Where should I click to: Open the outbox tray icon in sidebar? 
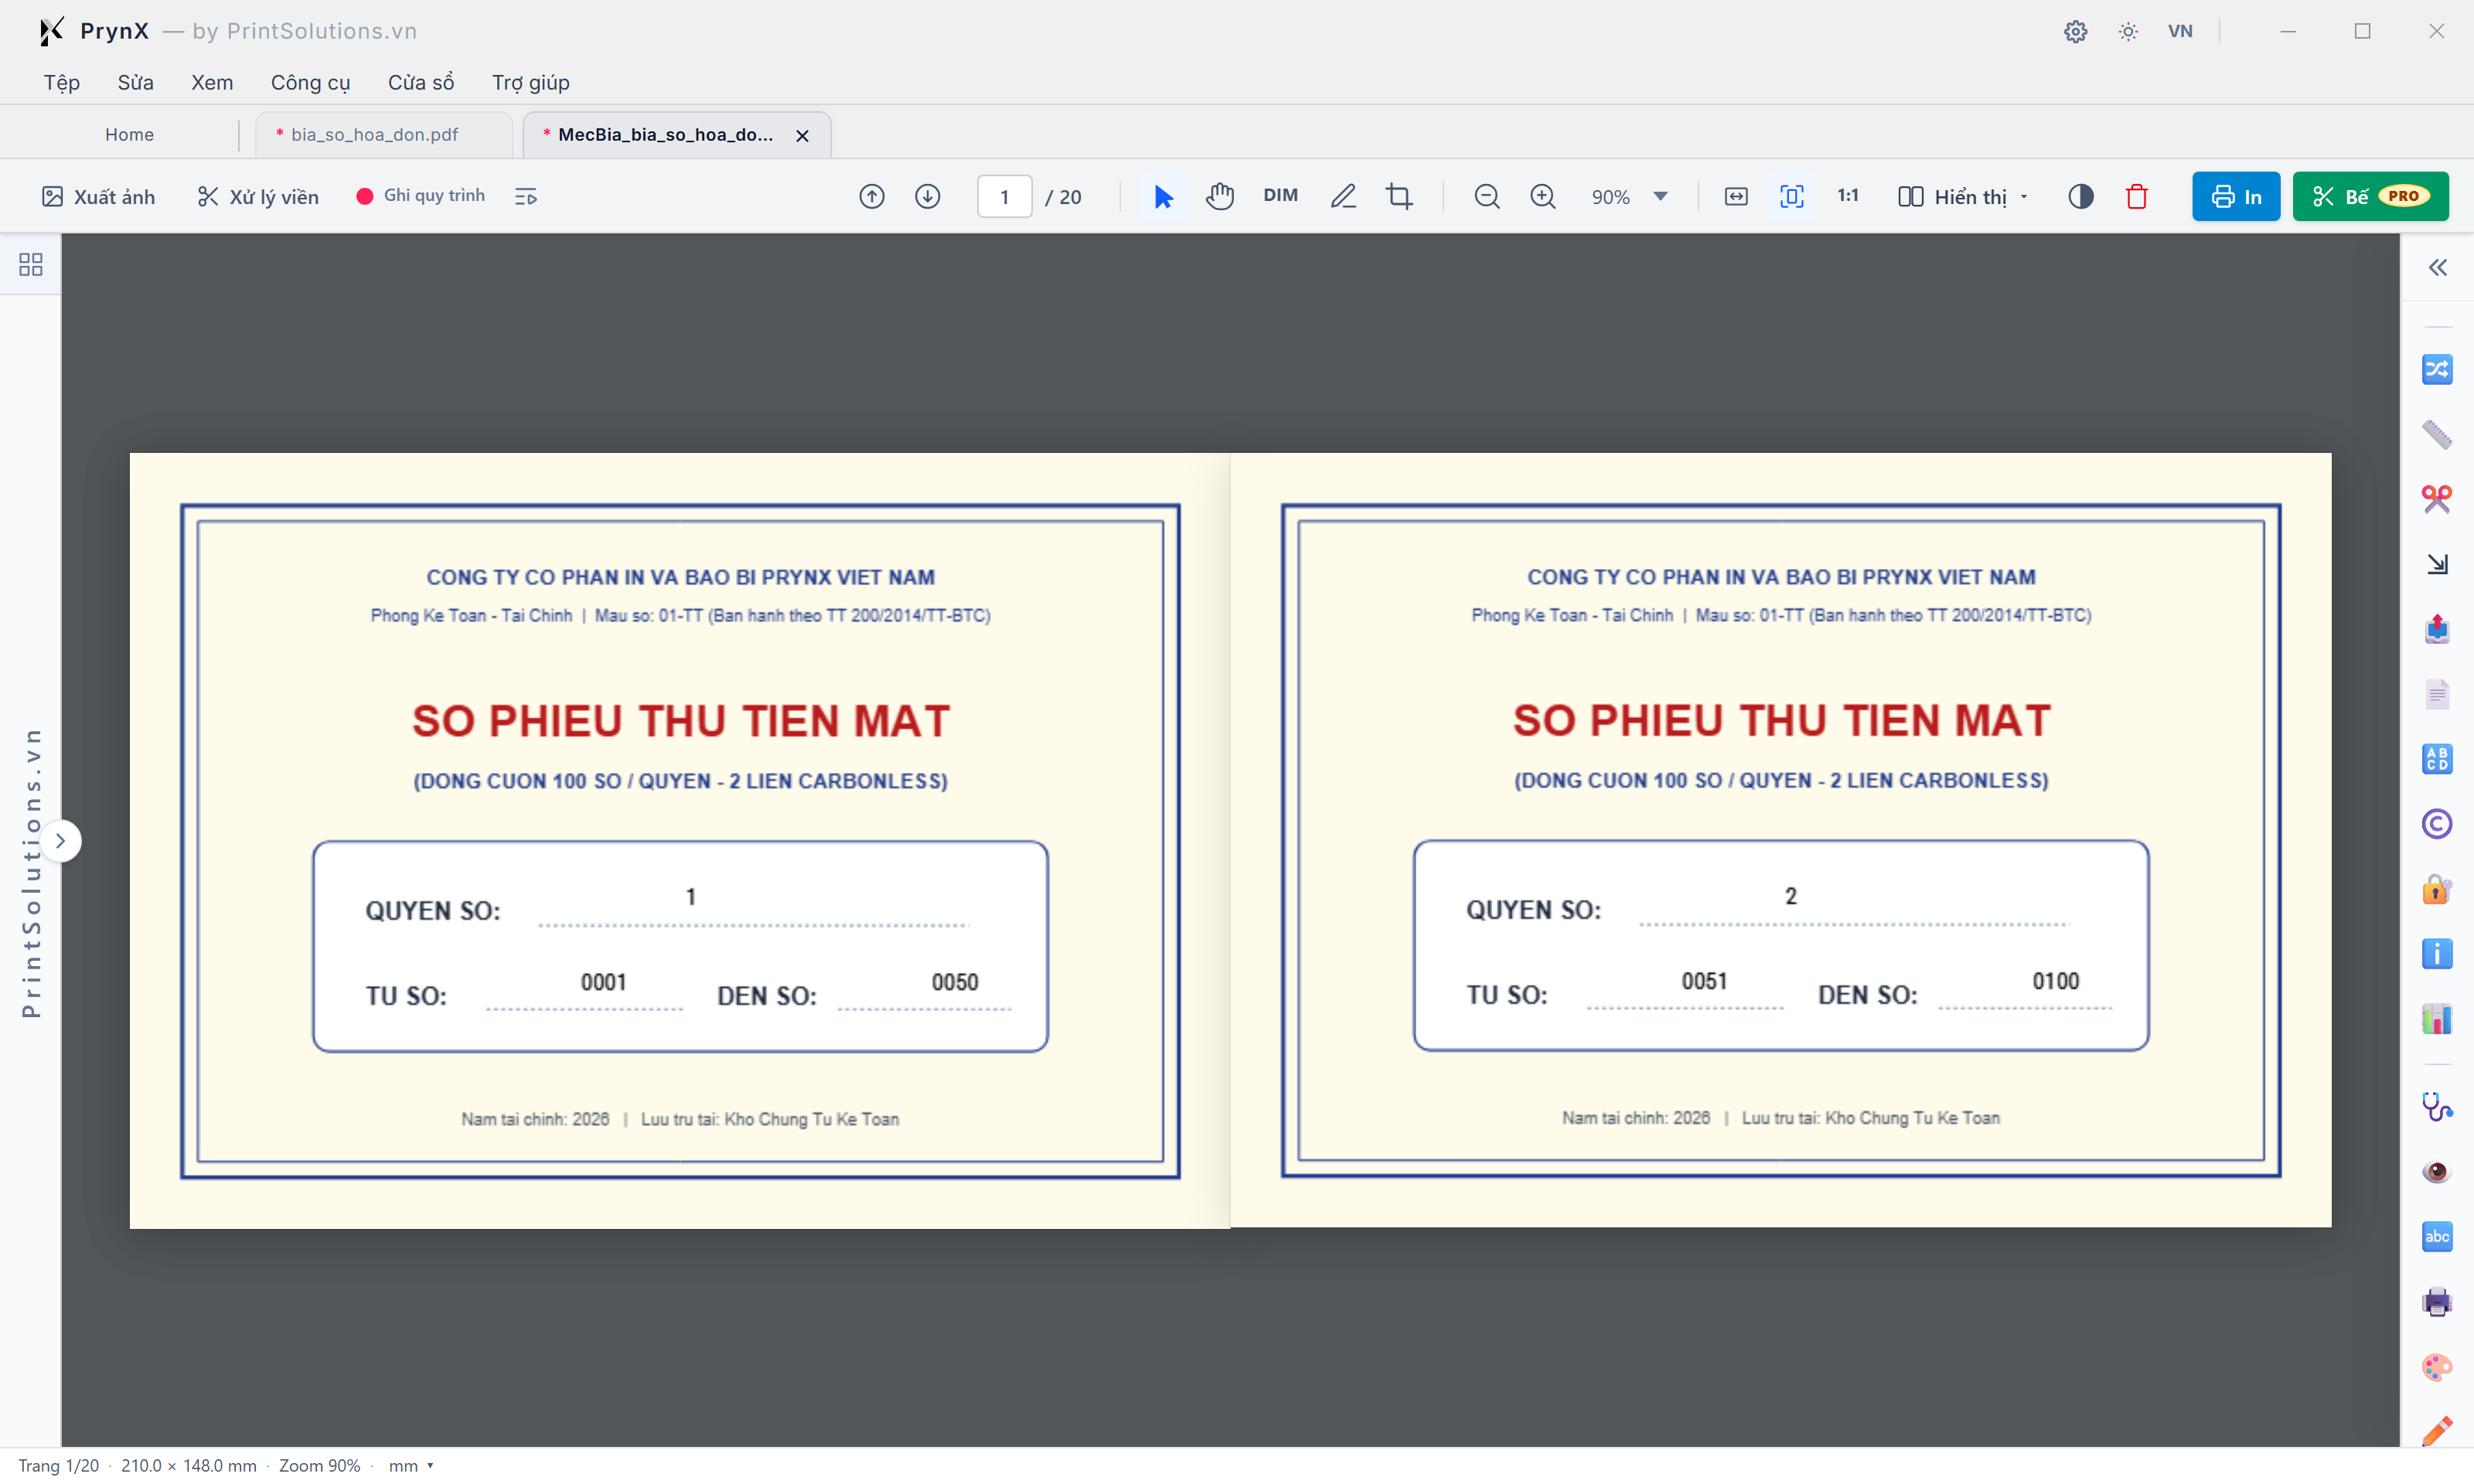pos(2437,629)
